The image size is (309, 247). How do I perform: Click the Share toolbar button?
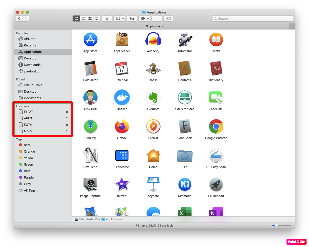(157, 18)
